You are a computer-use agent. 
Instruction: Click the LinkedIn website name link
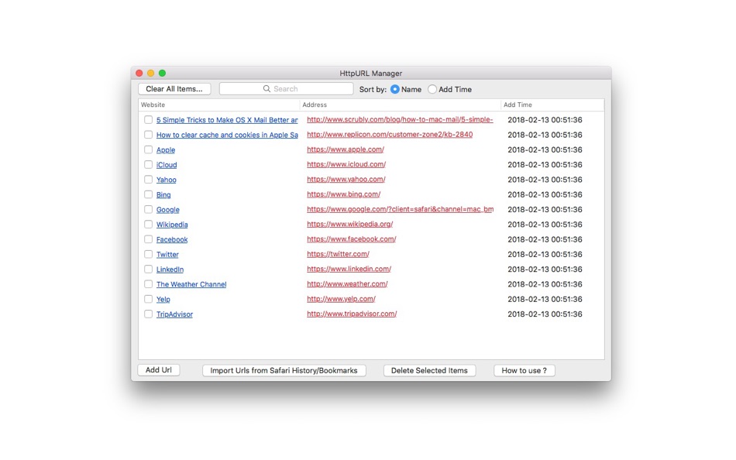click(170, 269)
